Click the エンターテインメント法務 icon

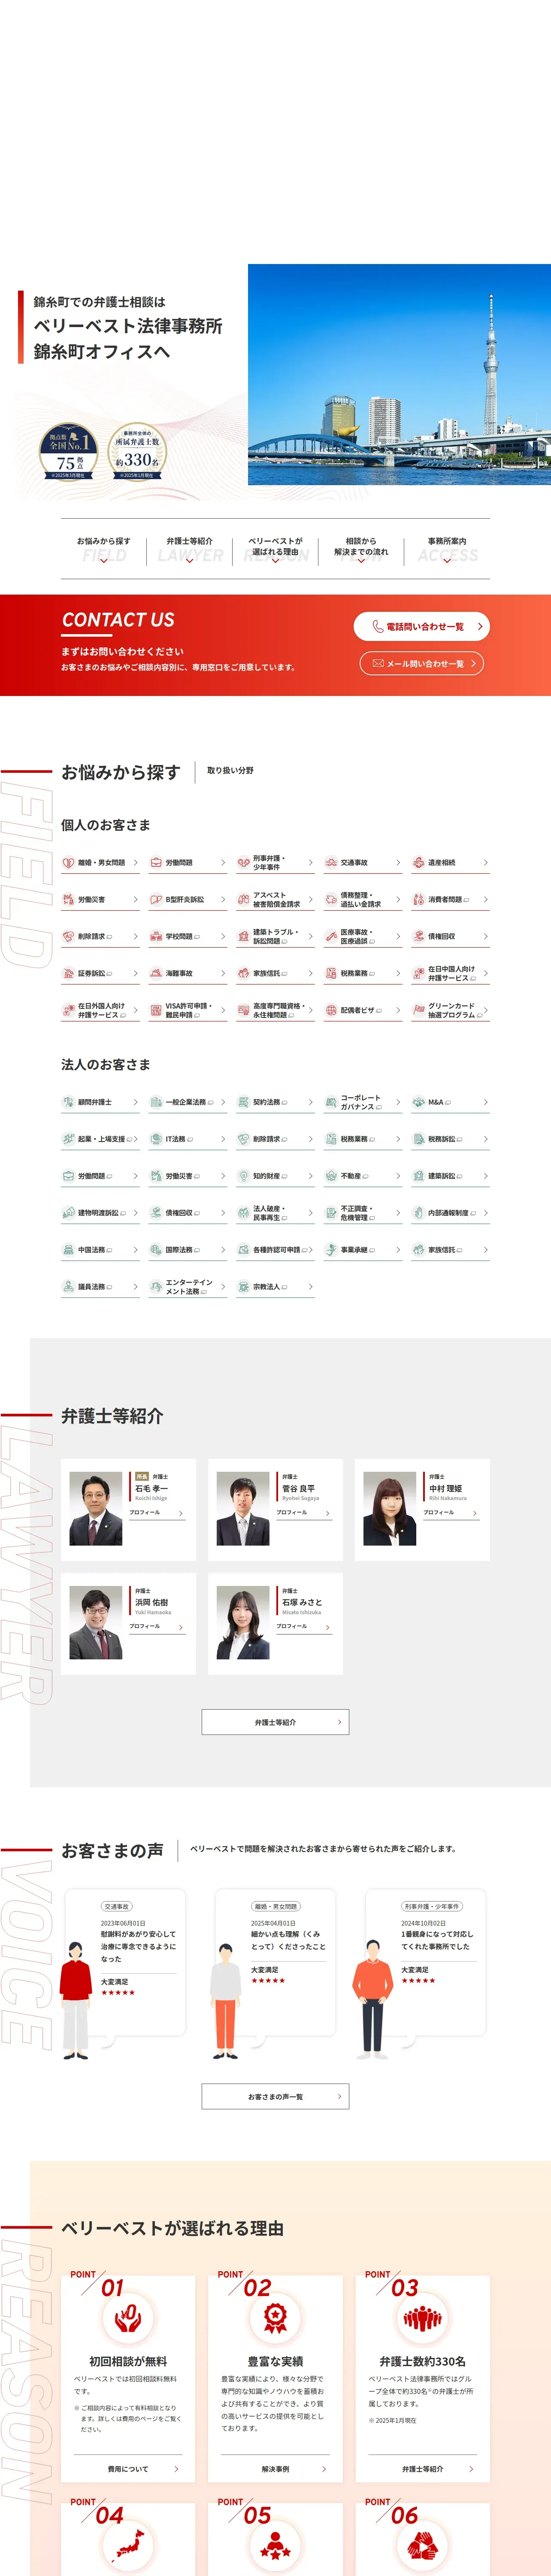(x=156, y=1287)
